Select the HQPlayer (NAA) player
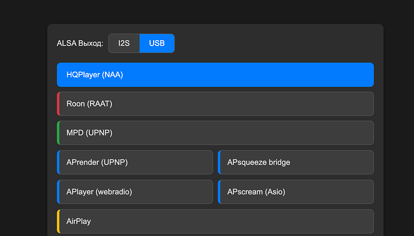Image resolution: width=414 pixels, height=236 pixels. click(x=215, y=75)
